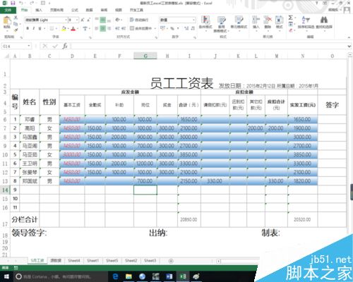Click inside the formula bar input

(x=208, y=46)
